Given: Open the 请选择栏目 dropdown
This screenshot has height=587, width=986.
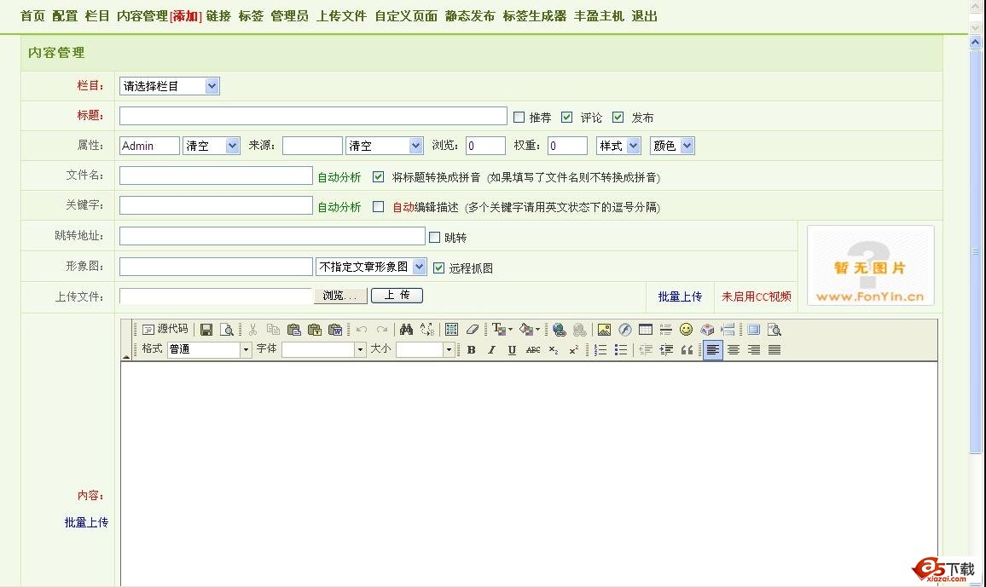Looking at the screenshot, I should tap(169, 86).
